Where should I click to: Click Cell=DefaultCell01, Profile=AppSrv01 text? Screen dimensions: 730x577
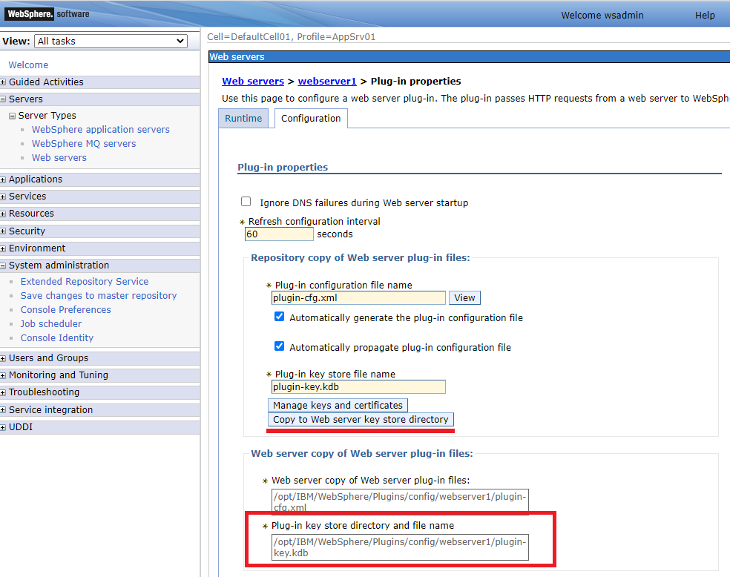(292, 37)
